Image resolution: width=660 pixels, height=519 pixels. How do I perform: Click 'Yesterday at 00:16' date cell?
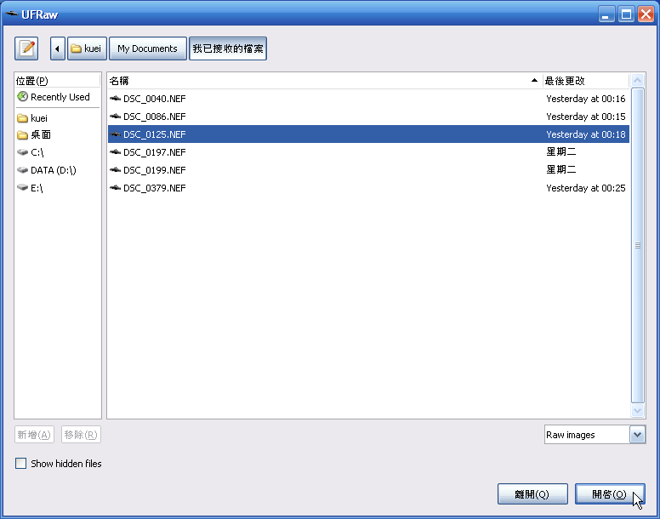pos(585,99)
